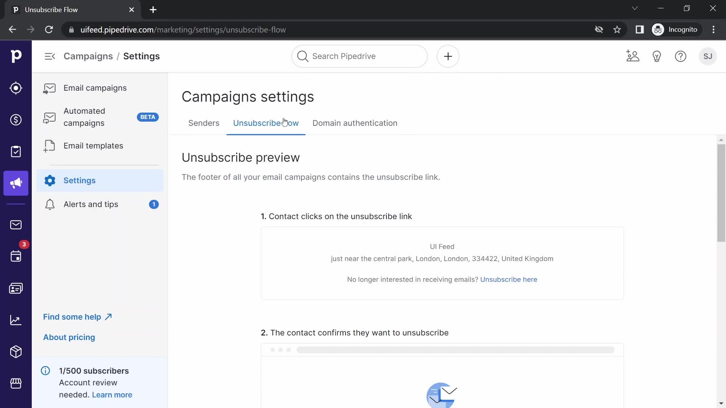Image resolution: width=726 pixels, height=408 pixels.
Task: Switch to the Senders tab
Action: tap(204, 122)
